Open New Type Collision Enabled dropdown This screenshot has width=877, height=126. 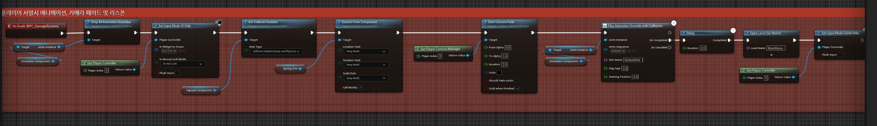276,51
